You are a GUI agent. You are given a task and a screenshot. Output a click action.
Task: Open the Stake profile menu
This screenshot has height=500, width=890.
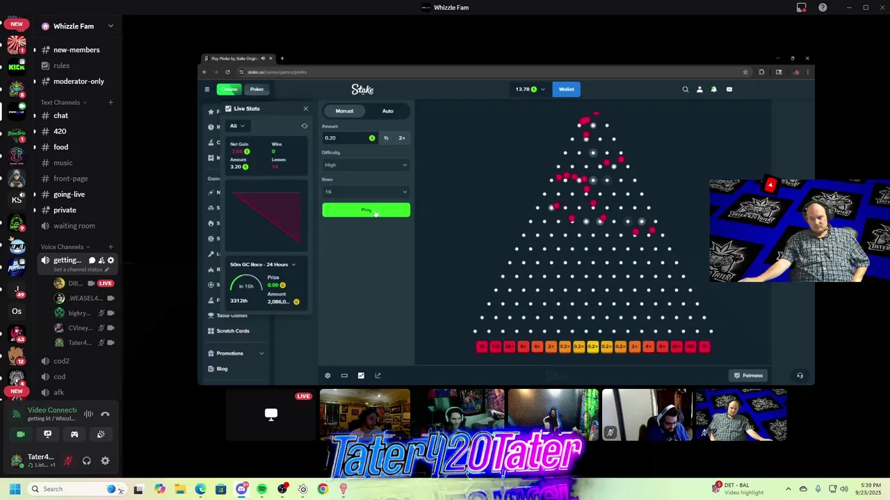[x=699, y=89]
